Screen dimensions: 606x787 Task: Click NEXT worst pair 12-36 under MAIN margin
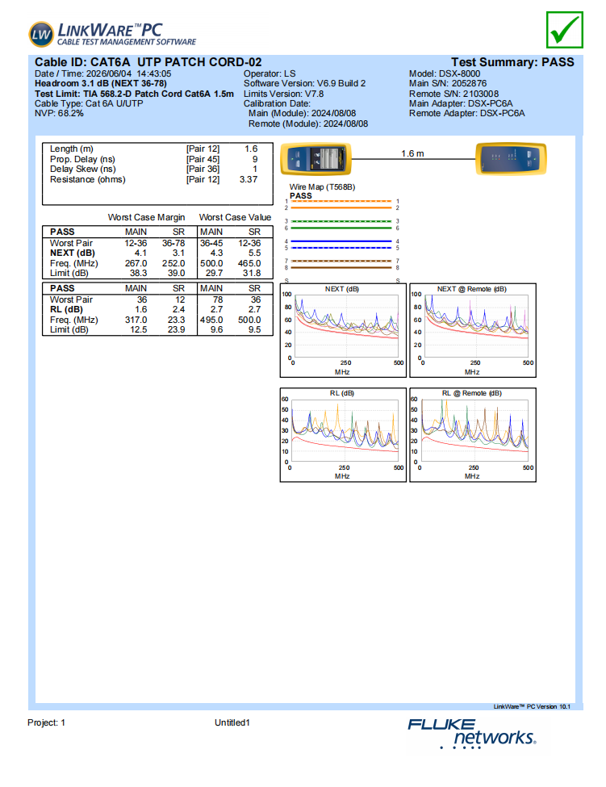(x=136, y=244)
